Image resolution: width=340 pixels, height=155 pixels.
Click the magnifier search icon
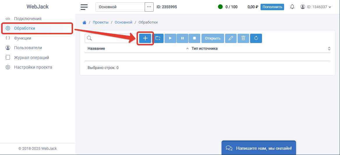point(89,38)
